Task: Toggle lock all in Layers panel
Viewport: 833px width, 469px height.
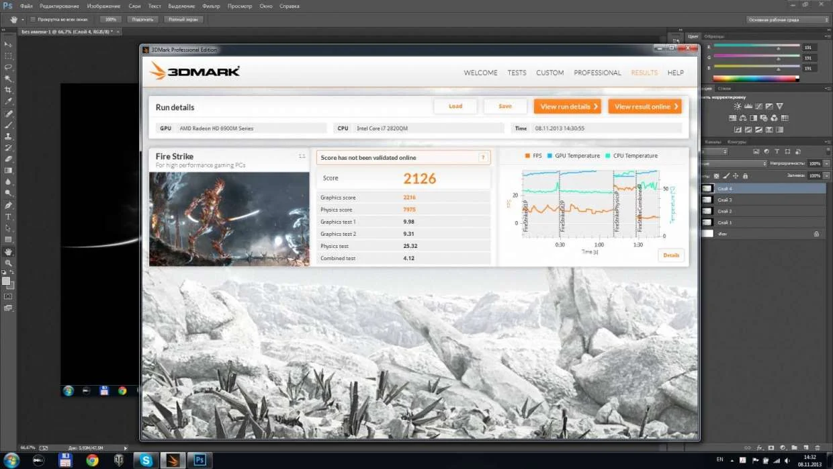Action: (745, 176)
